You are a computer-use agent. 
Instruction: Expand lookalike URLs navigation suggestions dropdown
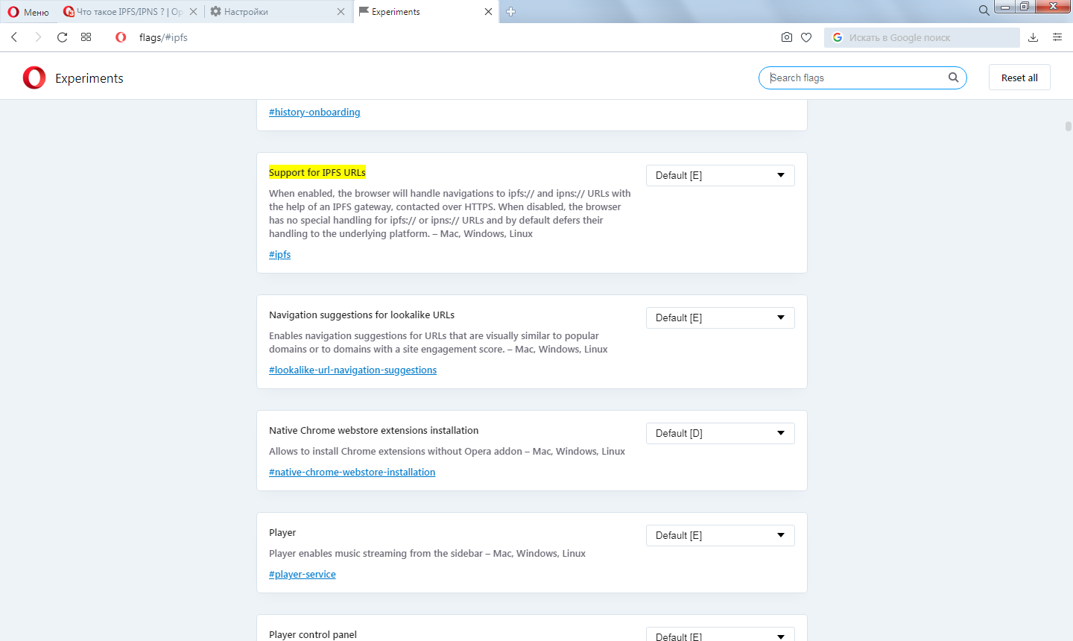[x=721, y=318]
